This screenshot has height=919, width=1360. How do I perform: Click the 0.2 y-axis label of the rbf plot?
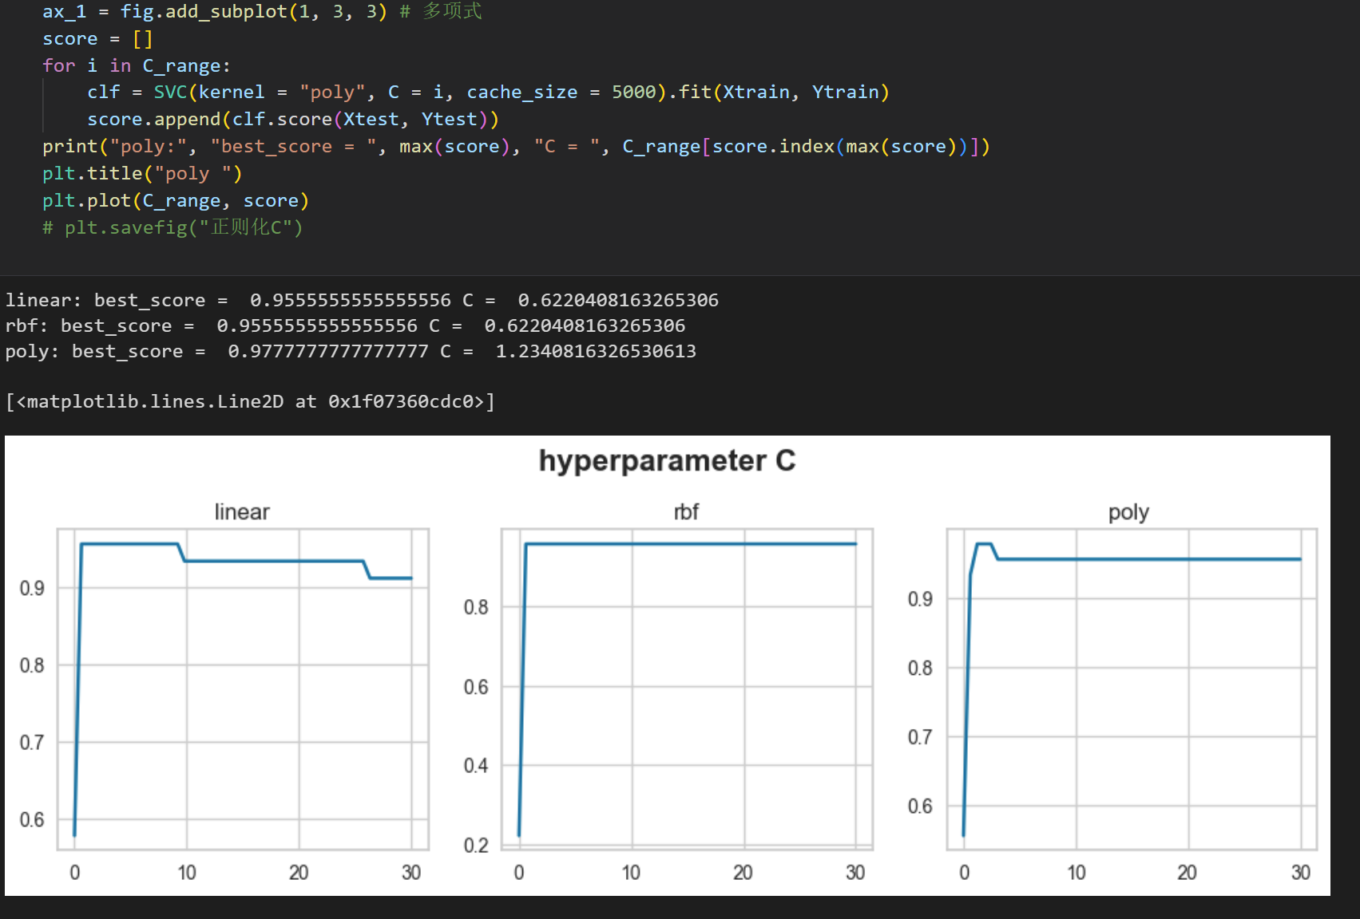tap(476, 846)
